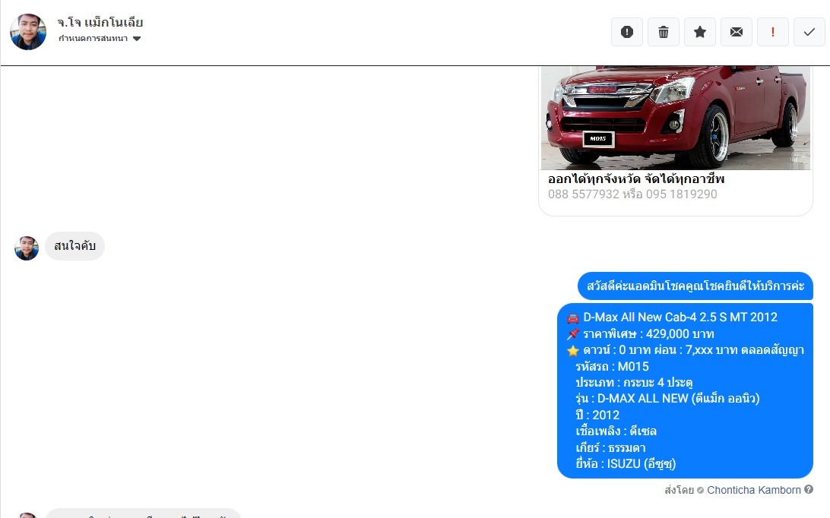Viewport: 830px width, 518px height.
Task: Click sender avatar beside สนใจคับ message
Action: point(27,248)
